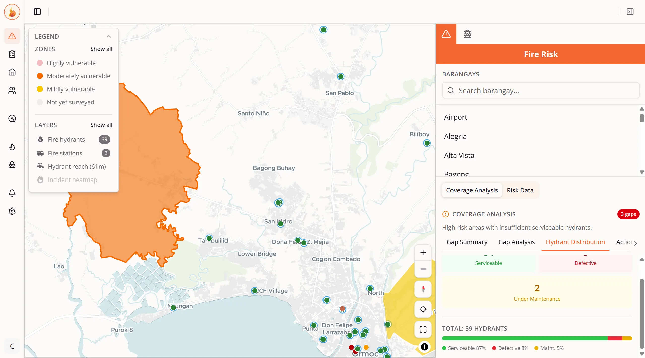Open the notifications bell icon
This screenshot has height=358, width=645.
coord(12,193)
